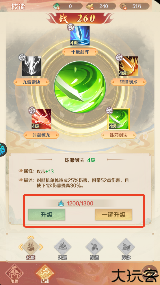Select the 十绝剑阵 skill icon
The image size is (160, 285).
(80, 36)
